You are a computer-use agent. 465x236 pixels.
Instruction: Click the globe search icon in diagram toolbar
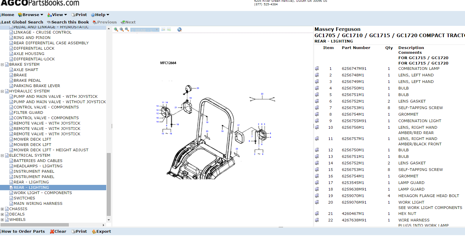[179, 29]
